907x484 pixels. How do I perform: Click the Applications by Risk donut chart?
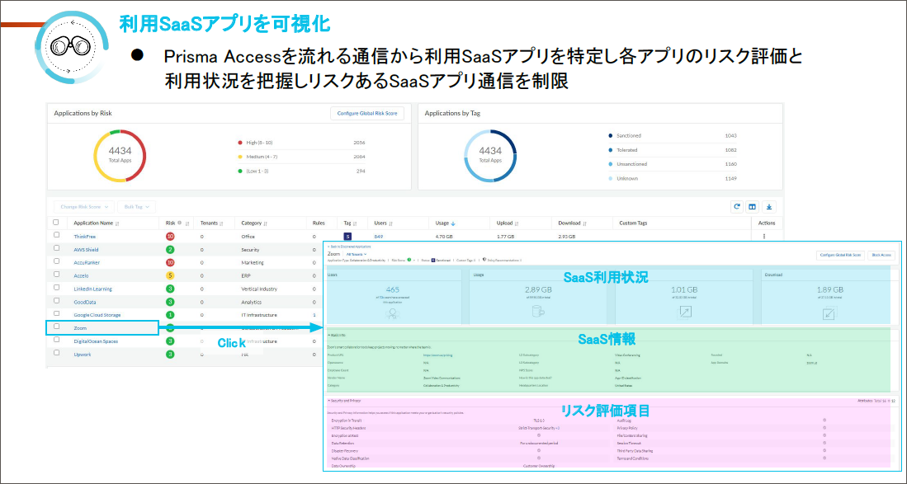[x=120, y=156]
